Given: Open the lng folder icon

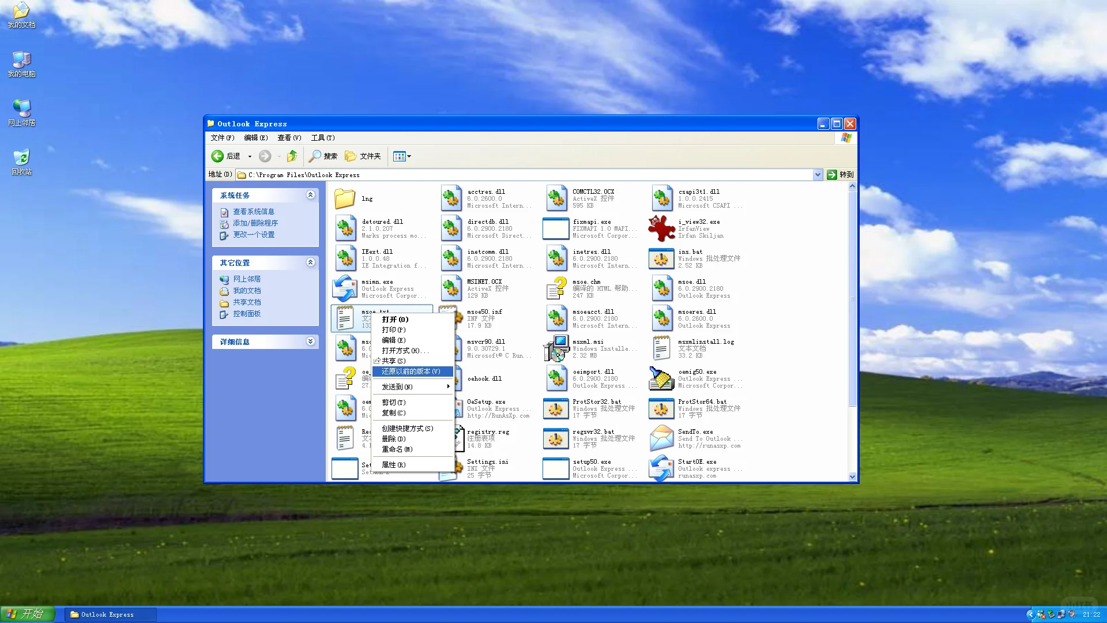Looking at the screenshot, I should point(345,198).
